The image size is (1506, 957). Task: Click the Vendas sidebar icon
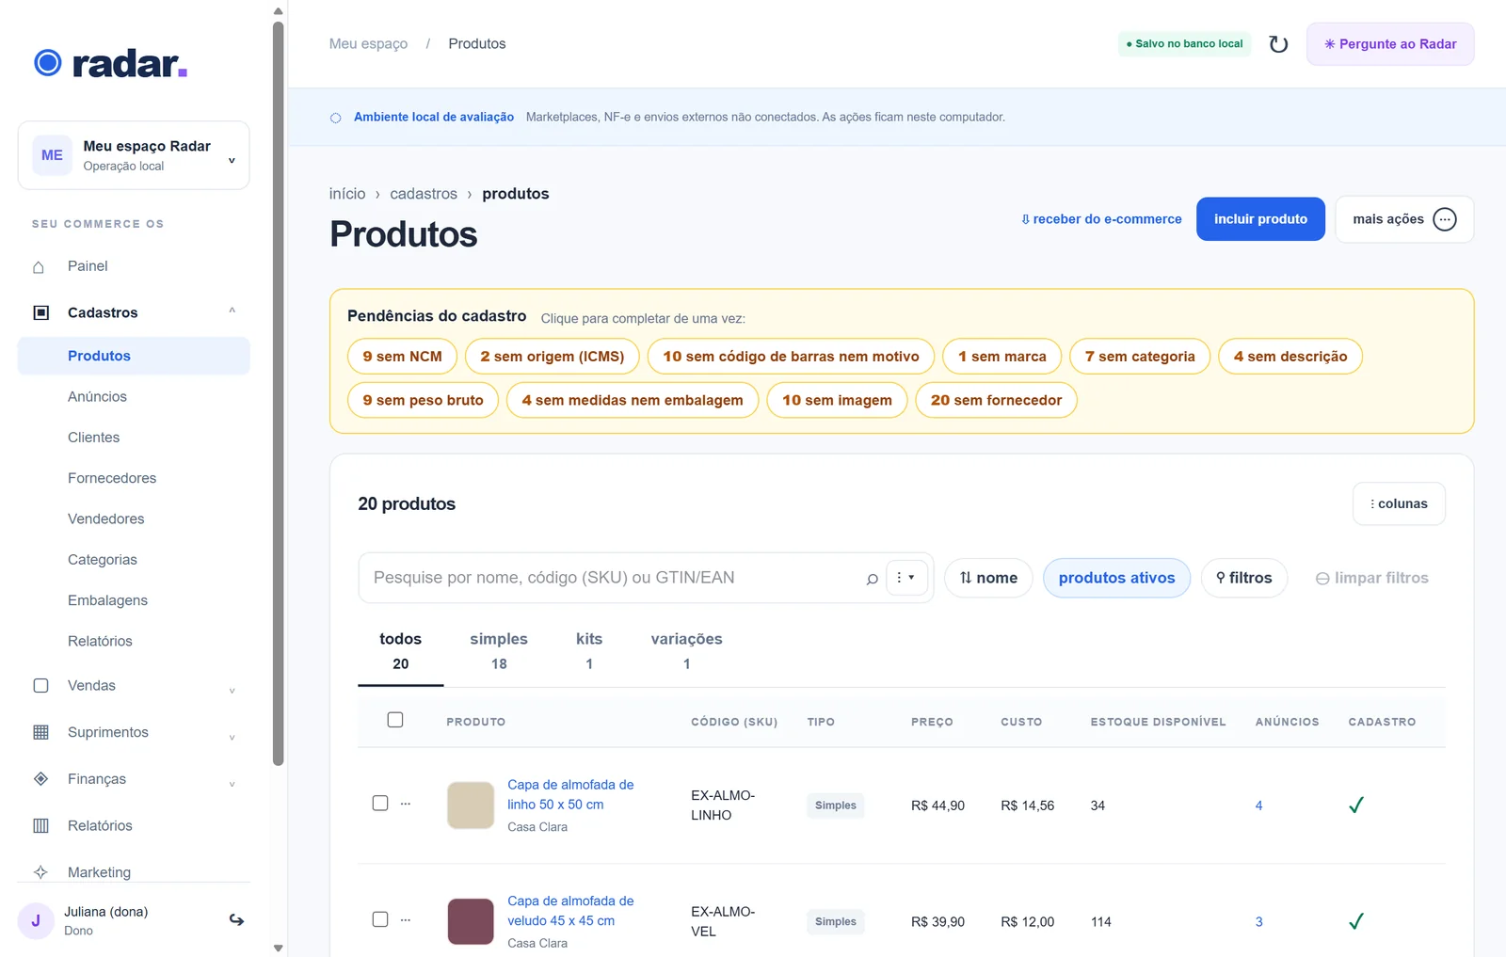point(40,685)
